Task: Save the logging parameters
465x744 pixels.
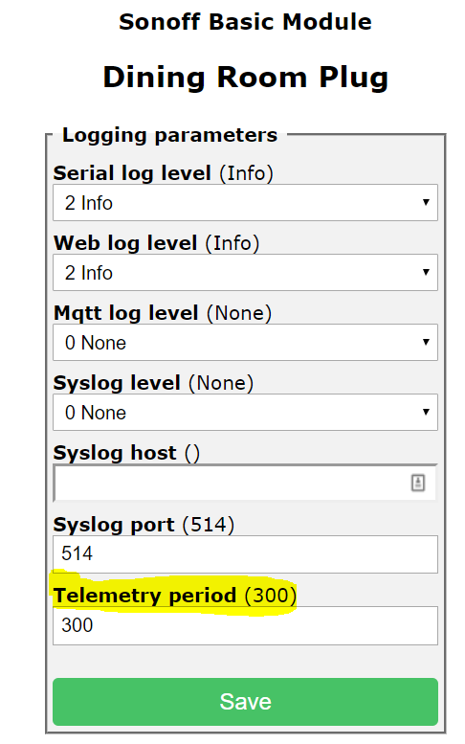Action: coord(245,701)
